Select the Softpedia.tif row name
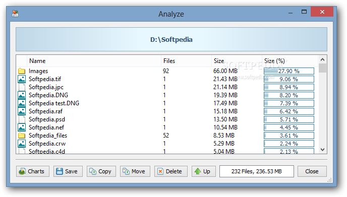 click(x=45, y=79)
